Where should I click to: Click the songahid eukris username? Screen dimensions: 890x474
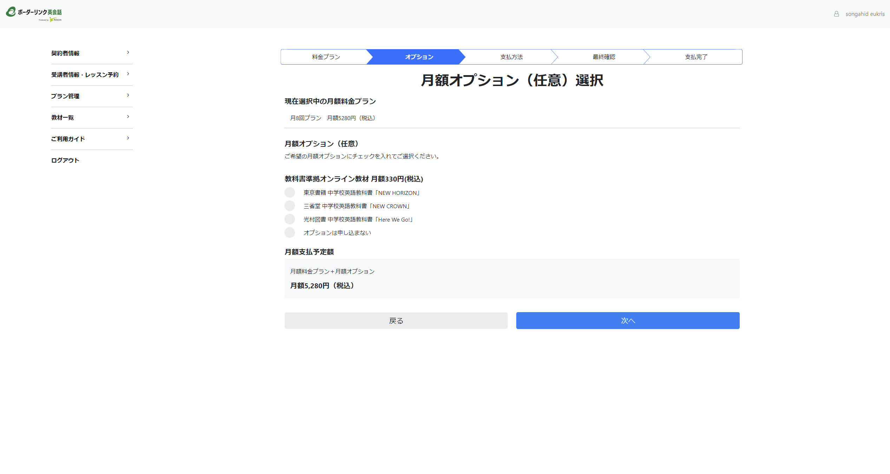coord(865,14)
